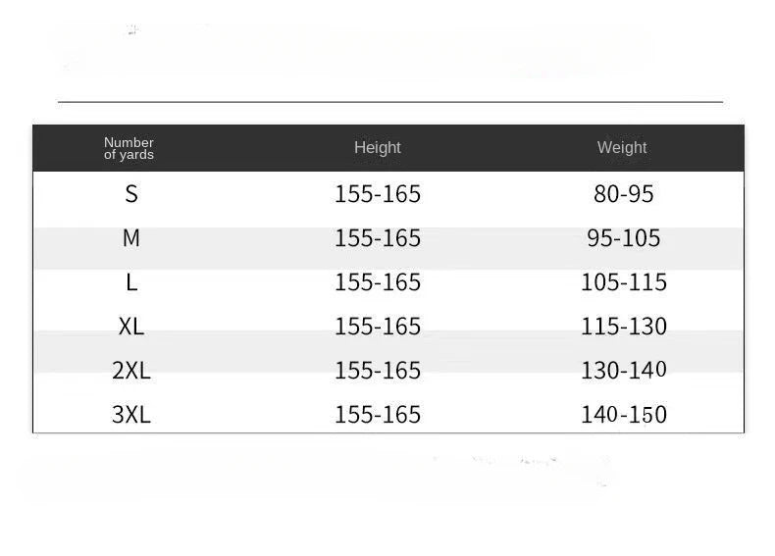
Task: Select the 3XL size label
Action: 131,414
